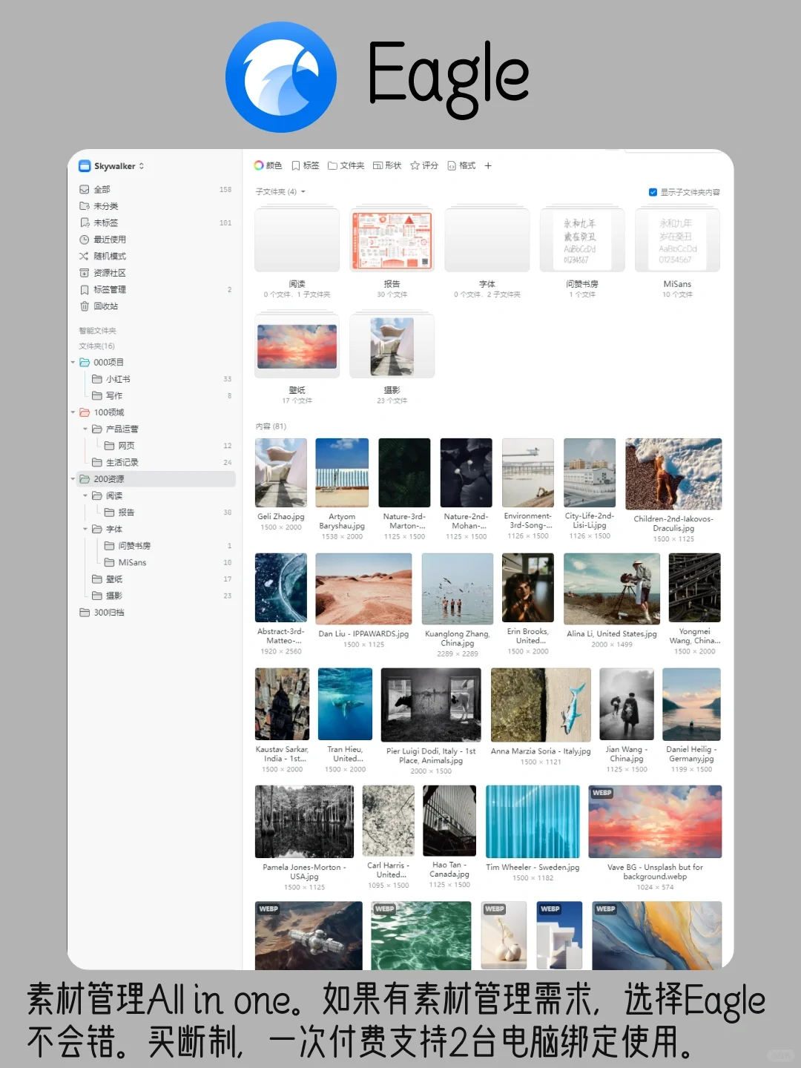The width and height of the screenshot is (801, 1068).
Task: Select Vave BG Unsplash background.webp image
Action: point(655,822)
